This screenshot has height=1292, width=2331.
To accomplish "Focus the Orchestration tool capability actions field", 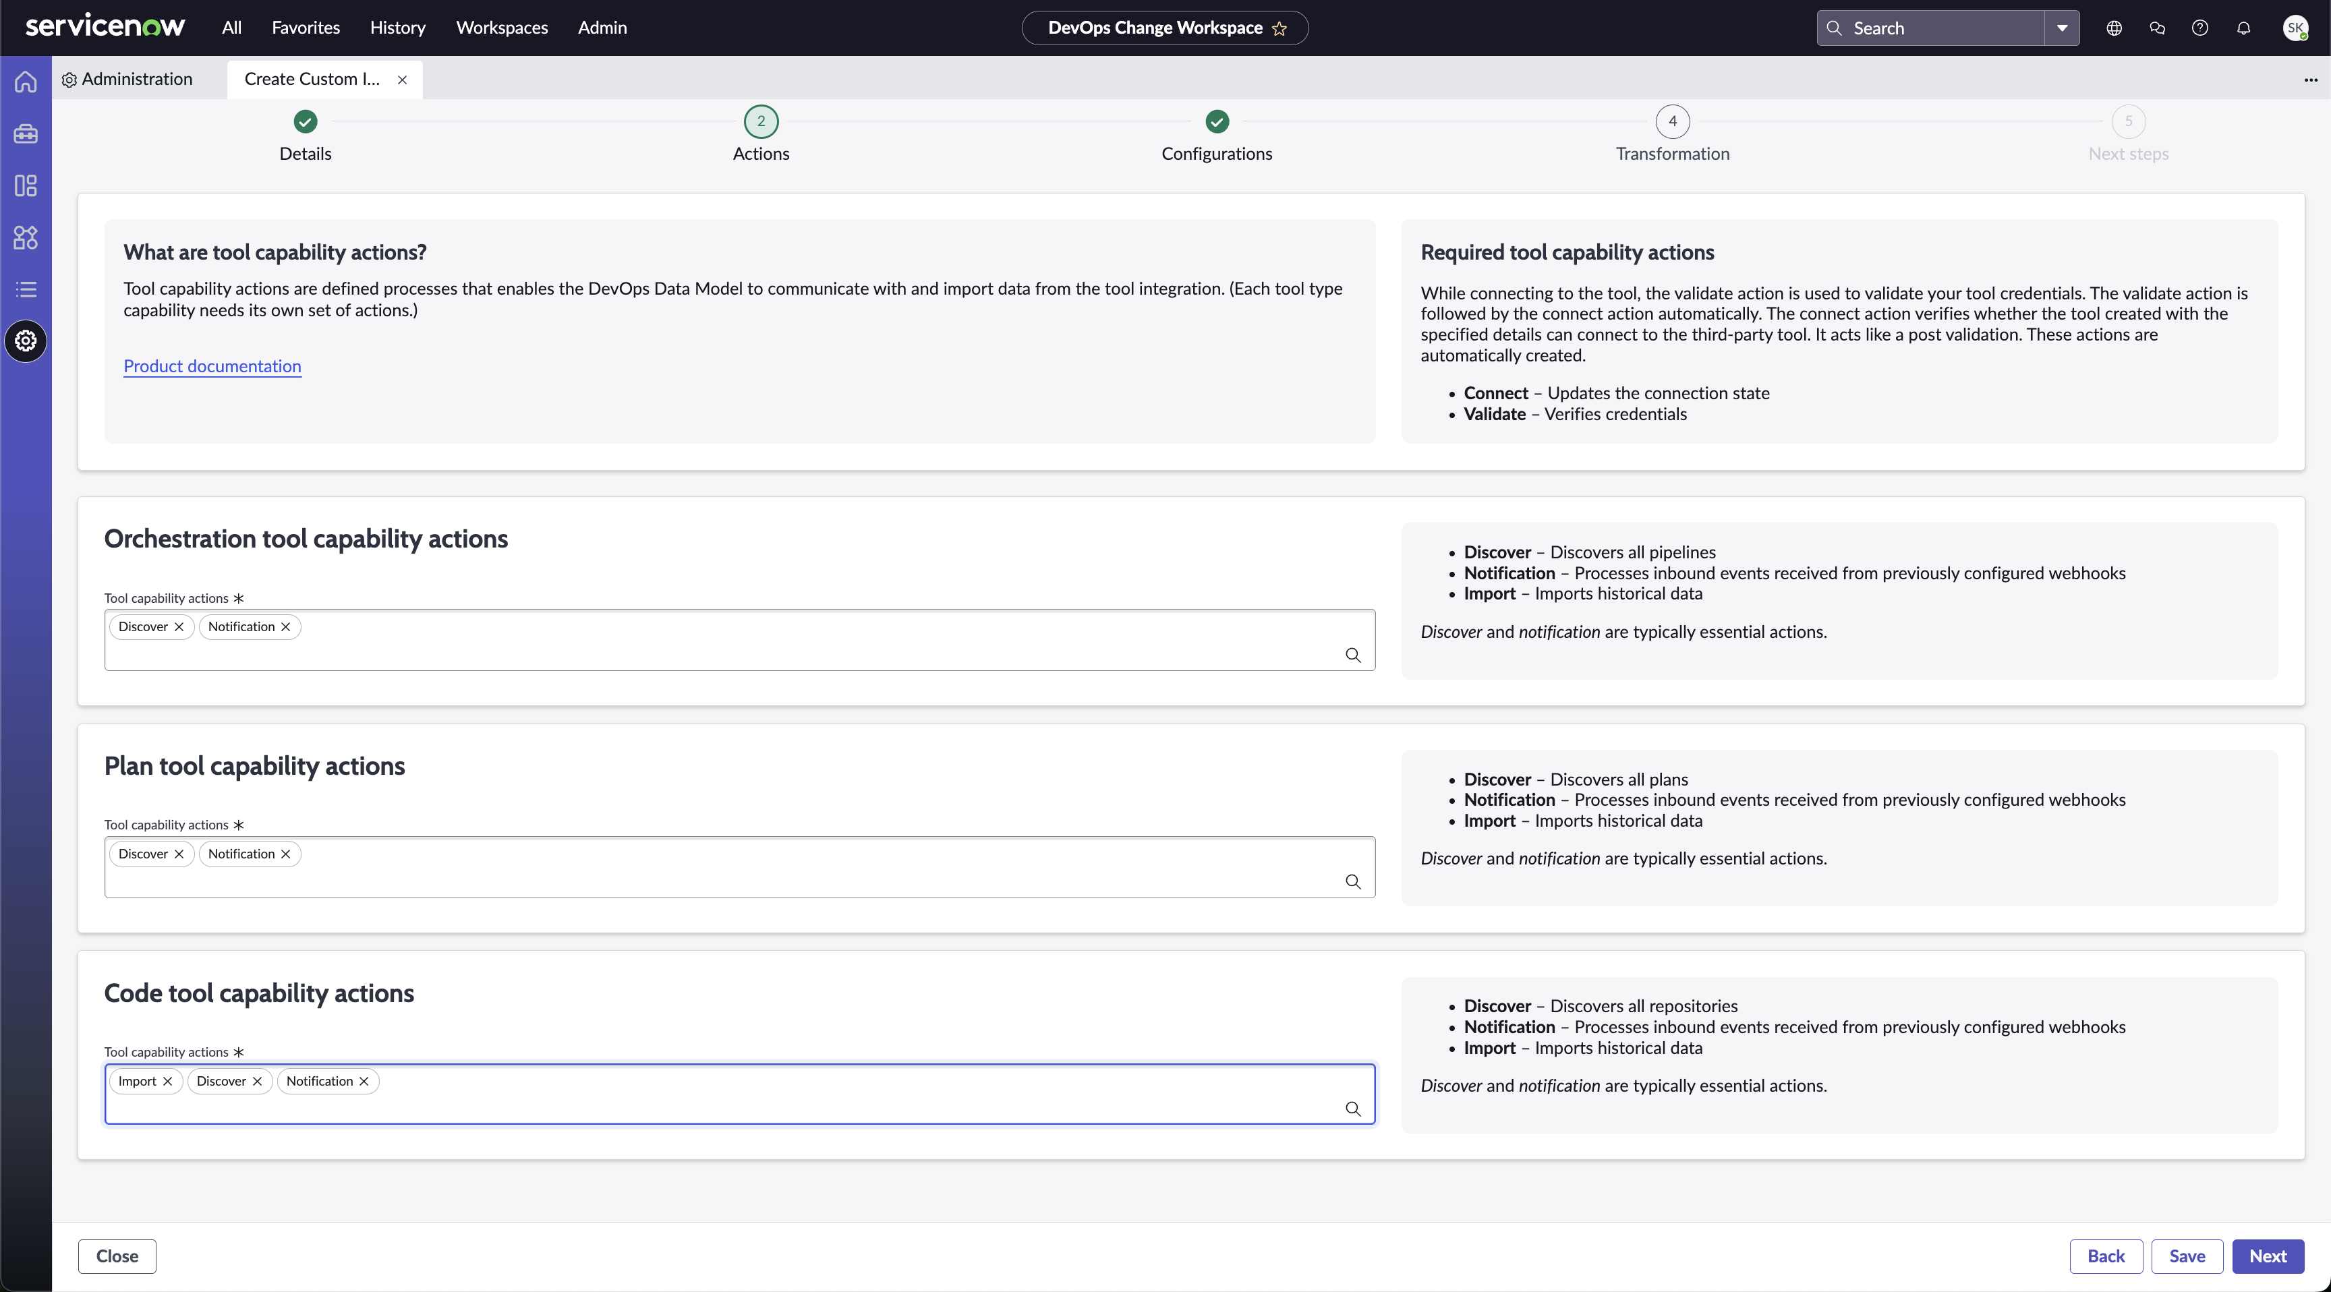I will tap(739, 641).
